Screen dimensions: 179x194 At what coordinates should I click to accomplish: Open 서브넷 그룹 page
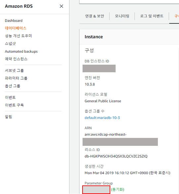[x=14, y=71]
